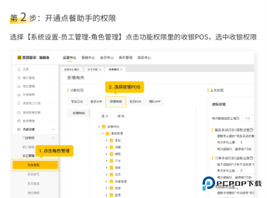Open the 会员中心 top menu
The image size is (267, 198).
click(x=107, y=57)
